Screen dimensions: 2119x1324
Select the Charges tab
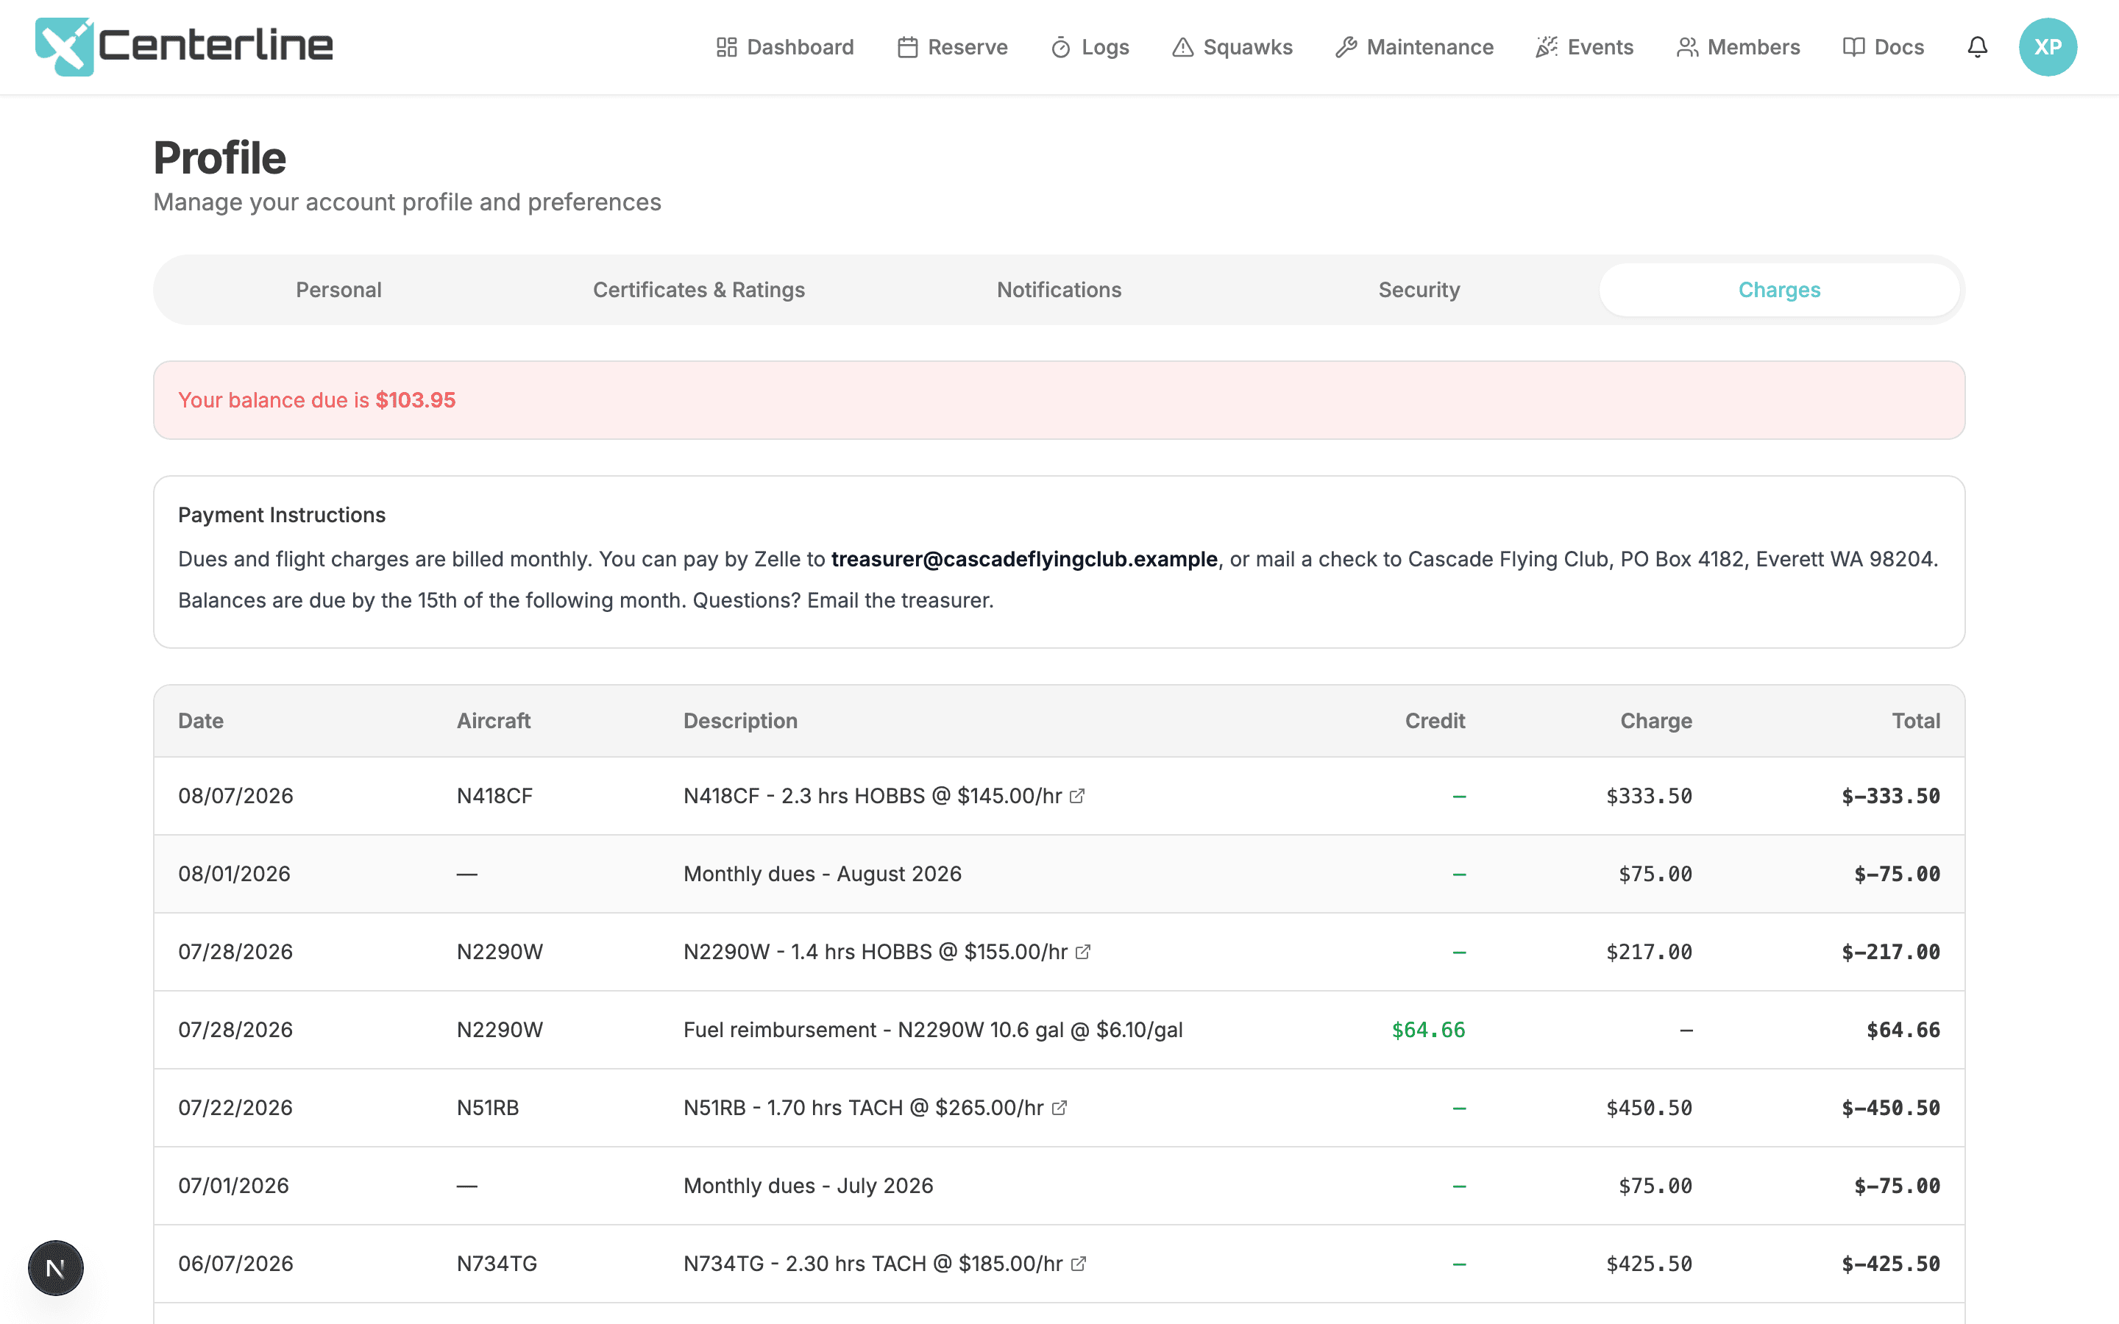coord(1779,290)
